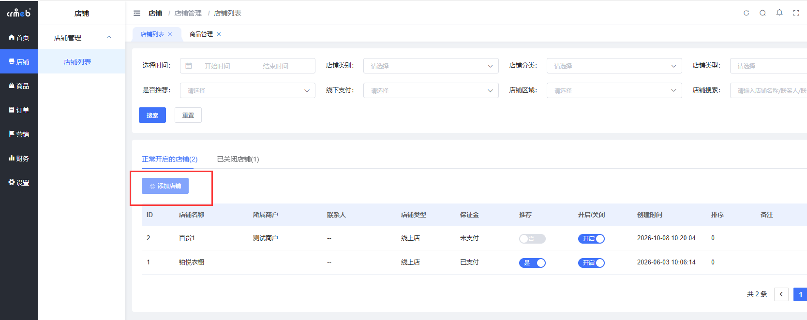Open the 店铺区域 dropdown
Image resolution: width=807 pixels, height=320 pixels.
[x=614, y=90]
